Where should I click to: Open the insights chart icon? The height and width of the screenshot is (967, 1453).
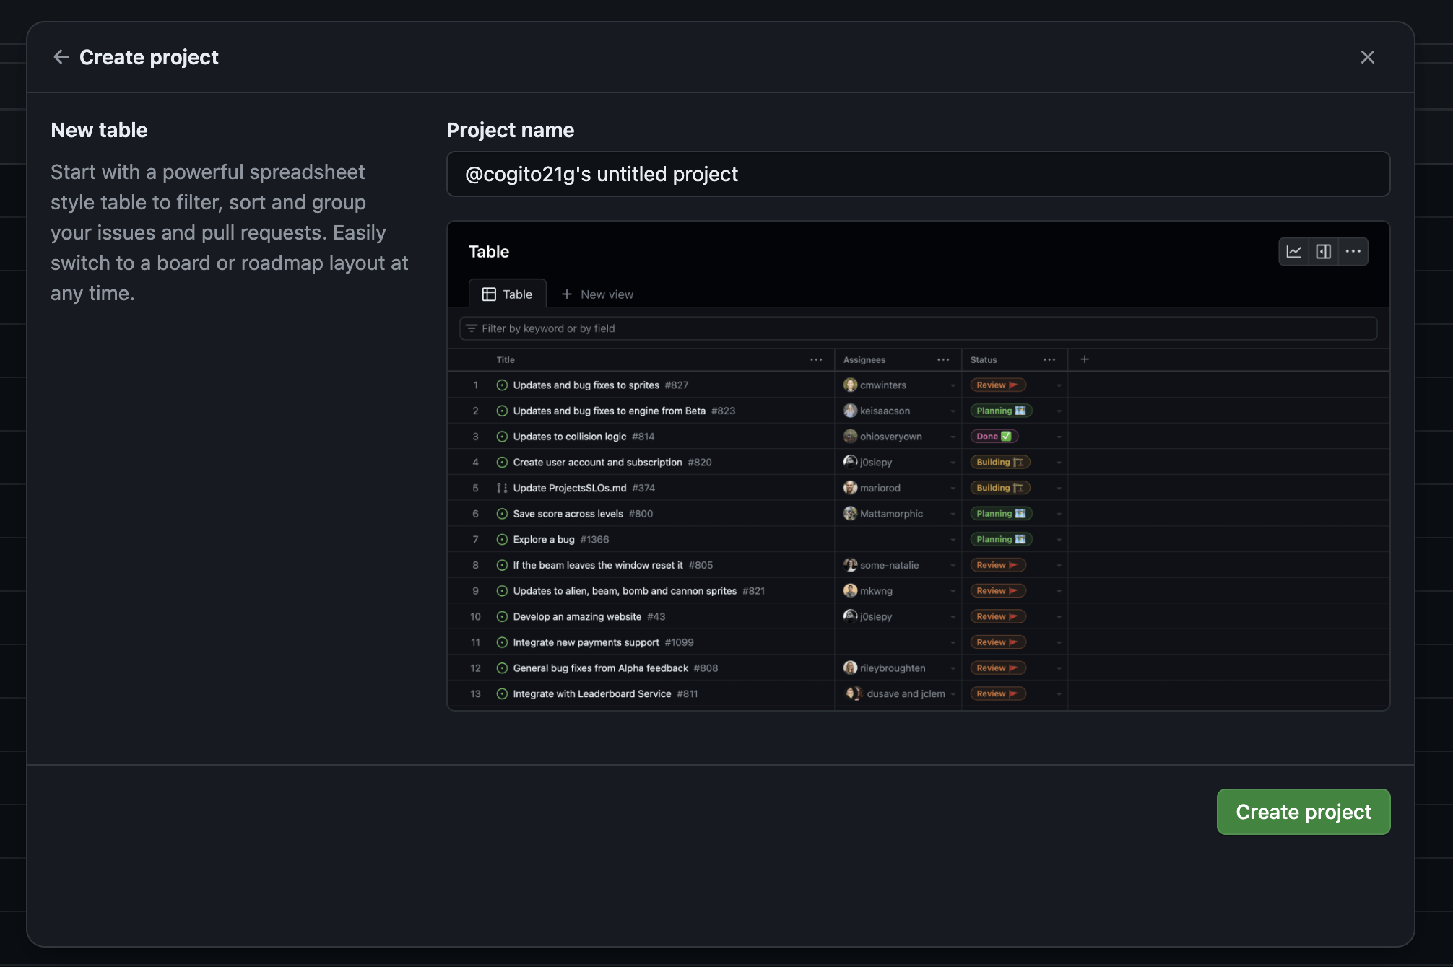1293,252
